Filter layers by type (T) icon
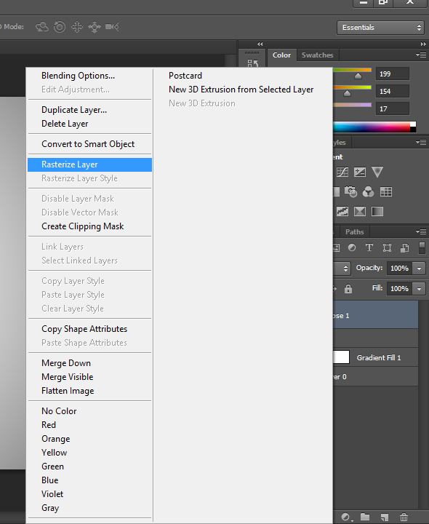Image resolution: width=429 pixels, height=524 pixels. click(x=369, y=247)
